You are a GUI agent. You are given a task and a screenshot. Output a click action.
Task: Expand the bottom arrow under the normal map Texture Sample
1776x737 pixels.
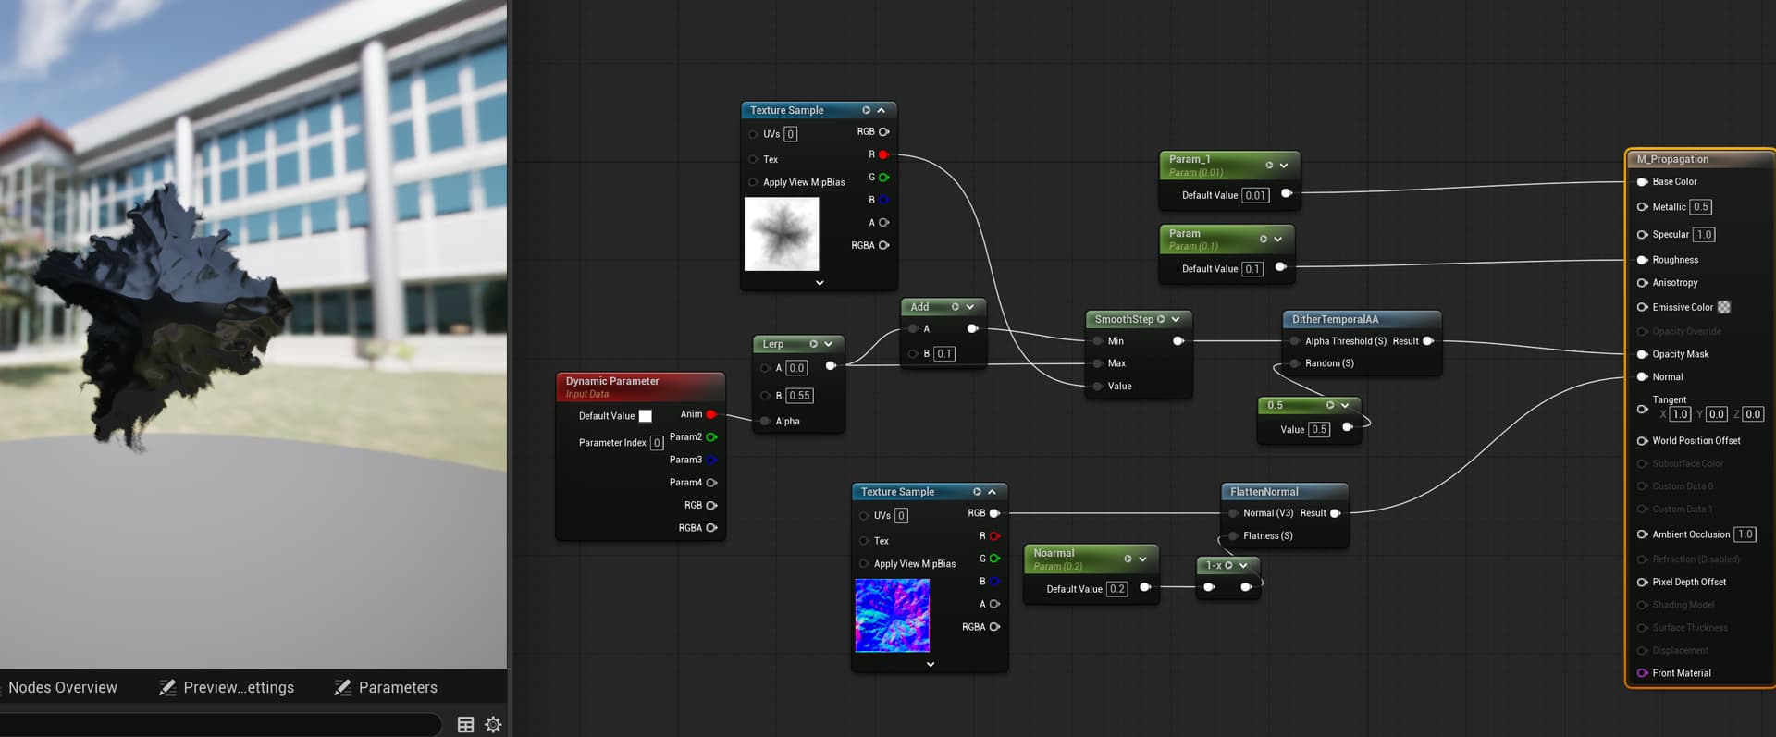[x=931, y=664]
